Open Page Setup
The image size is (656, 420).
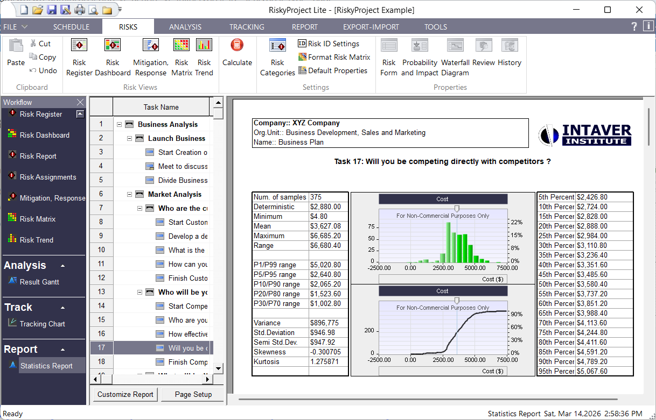coord(192,394)
